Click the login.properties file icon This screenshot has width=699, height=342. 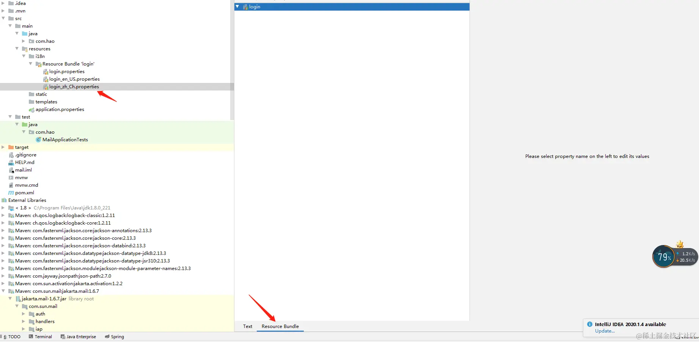pos(46,72)
